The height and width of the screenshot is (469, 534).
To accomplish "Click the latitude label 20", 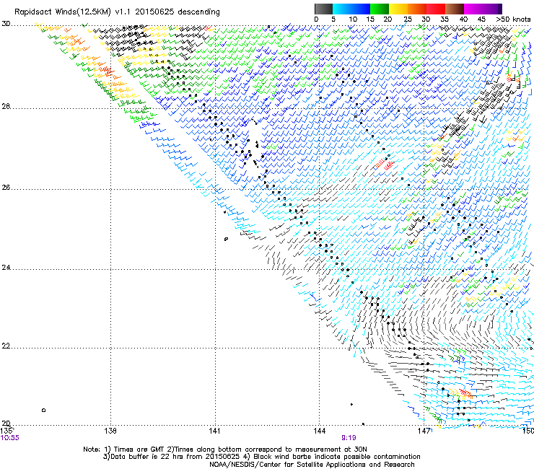I will [x=6, y=424].
